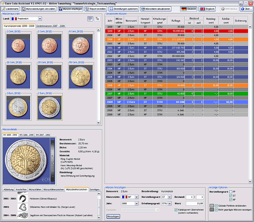This screenshot has height=222, width=254.
Task: Click color swatch beside Nicht geprägte Münzen
Action: [x=212, y=210]
